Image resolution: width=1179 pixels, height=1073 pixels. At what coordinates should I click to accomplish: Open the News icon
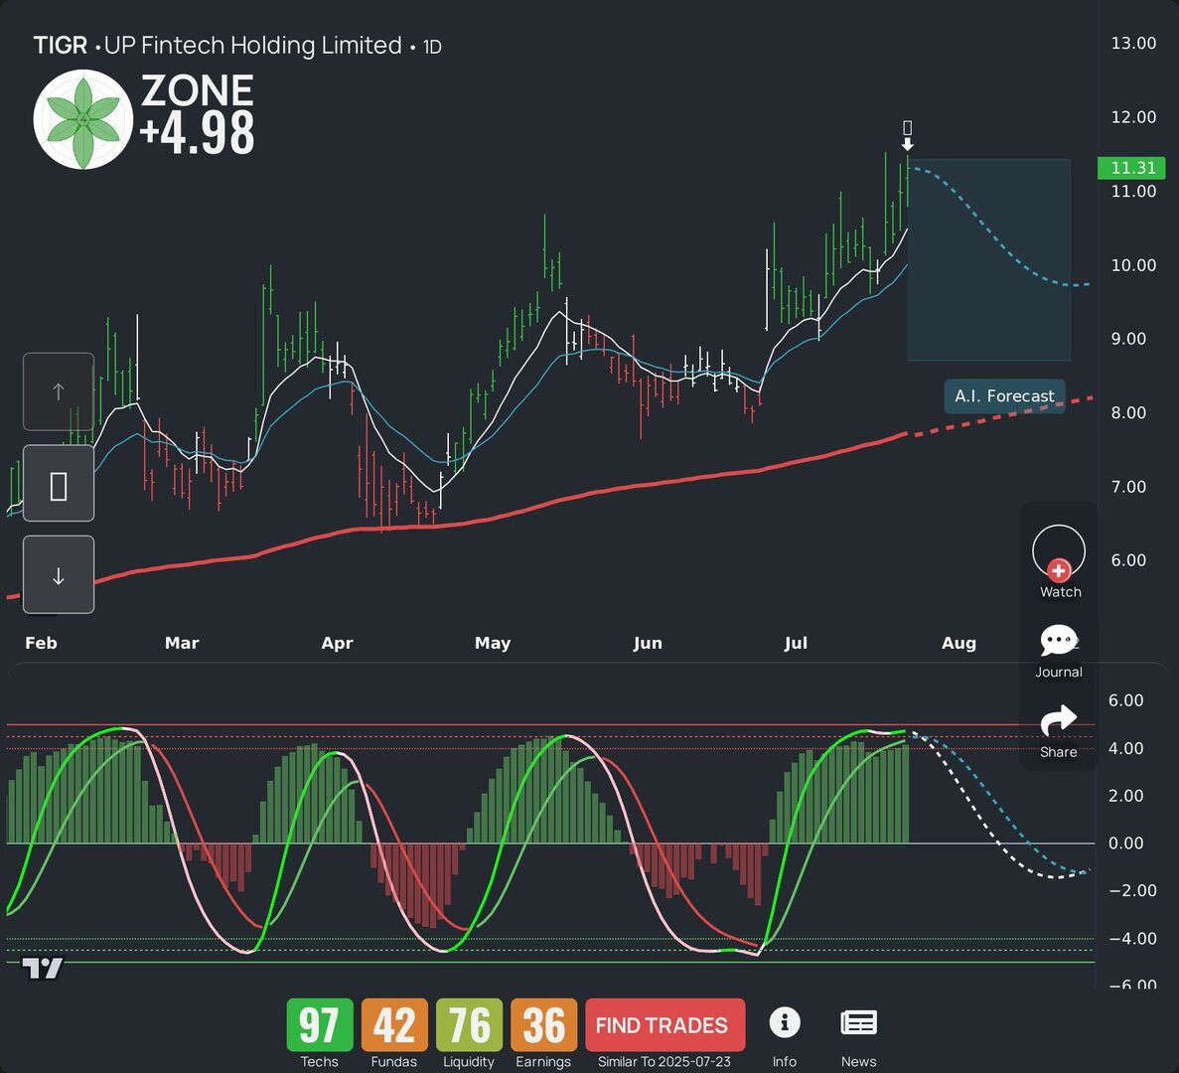point(859,1022)
